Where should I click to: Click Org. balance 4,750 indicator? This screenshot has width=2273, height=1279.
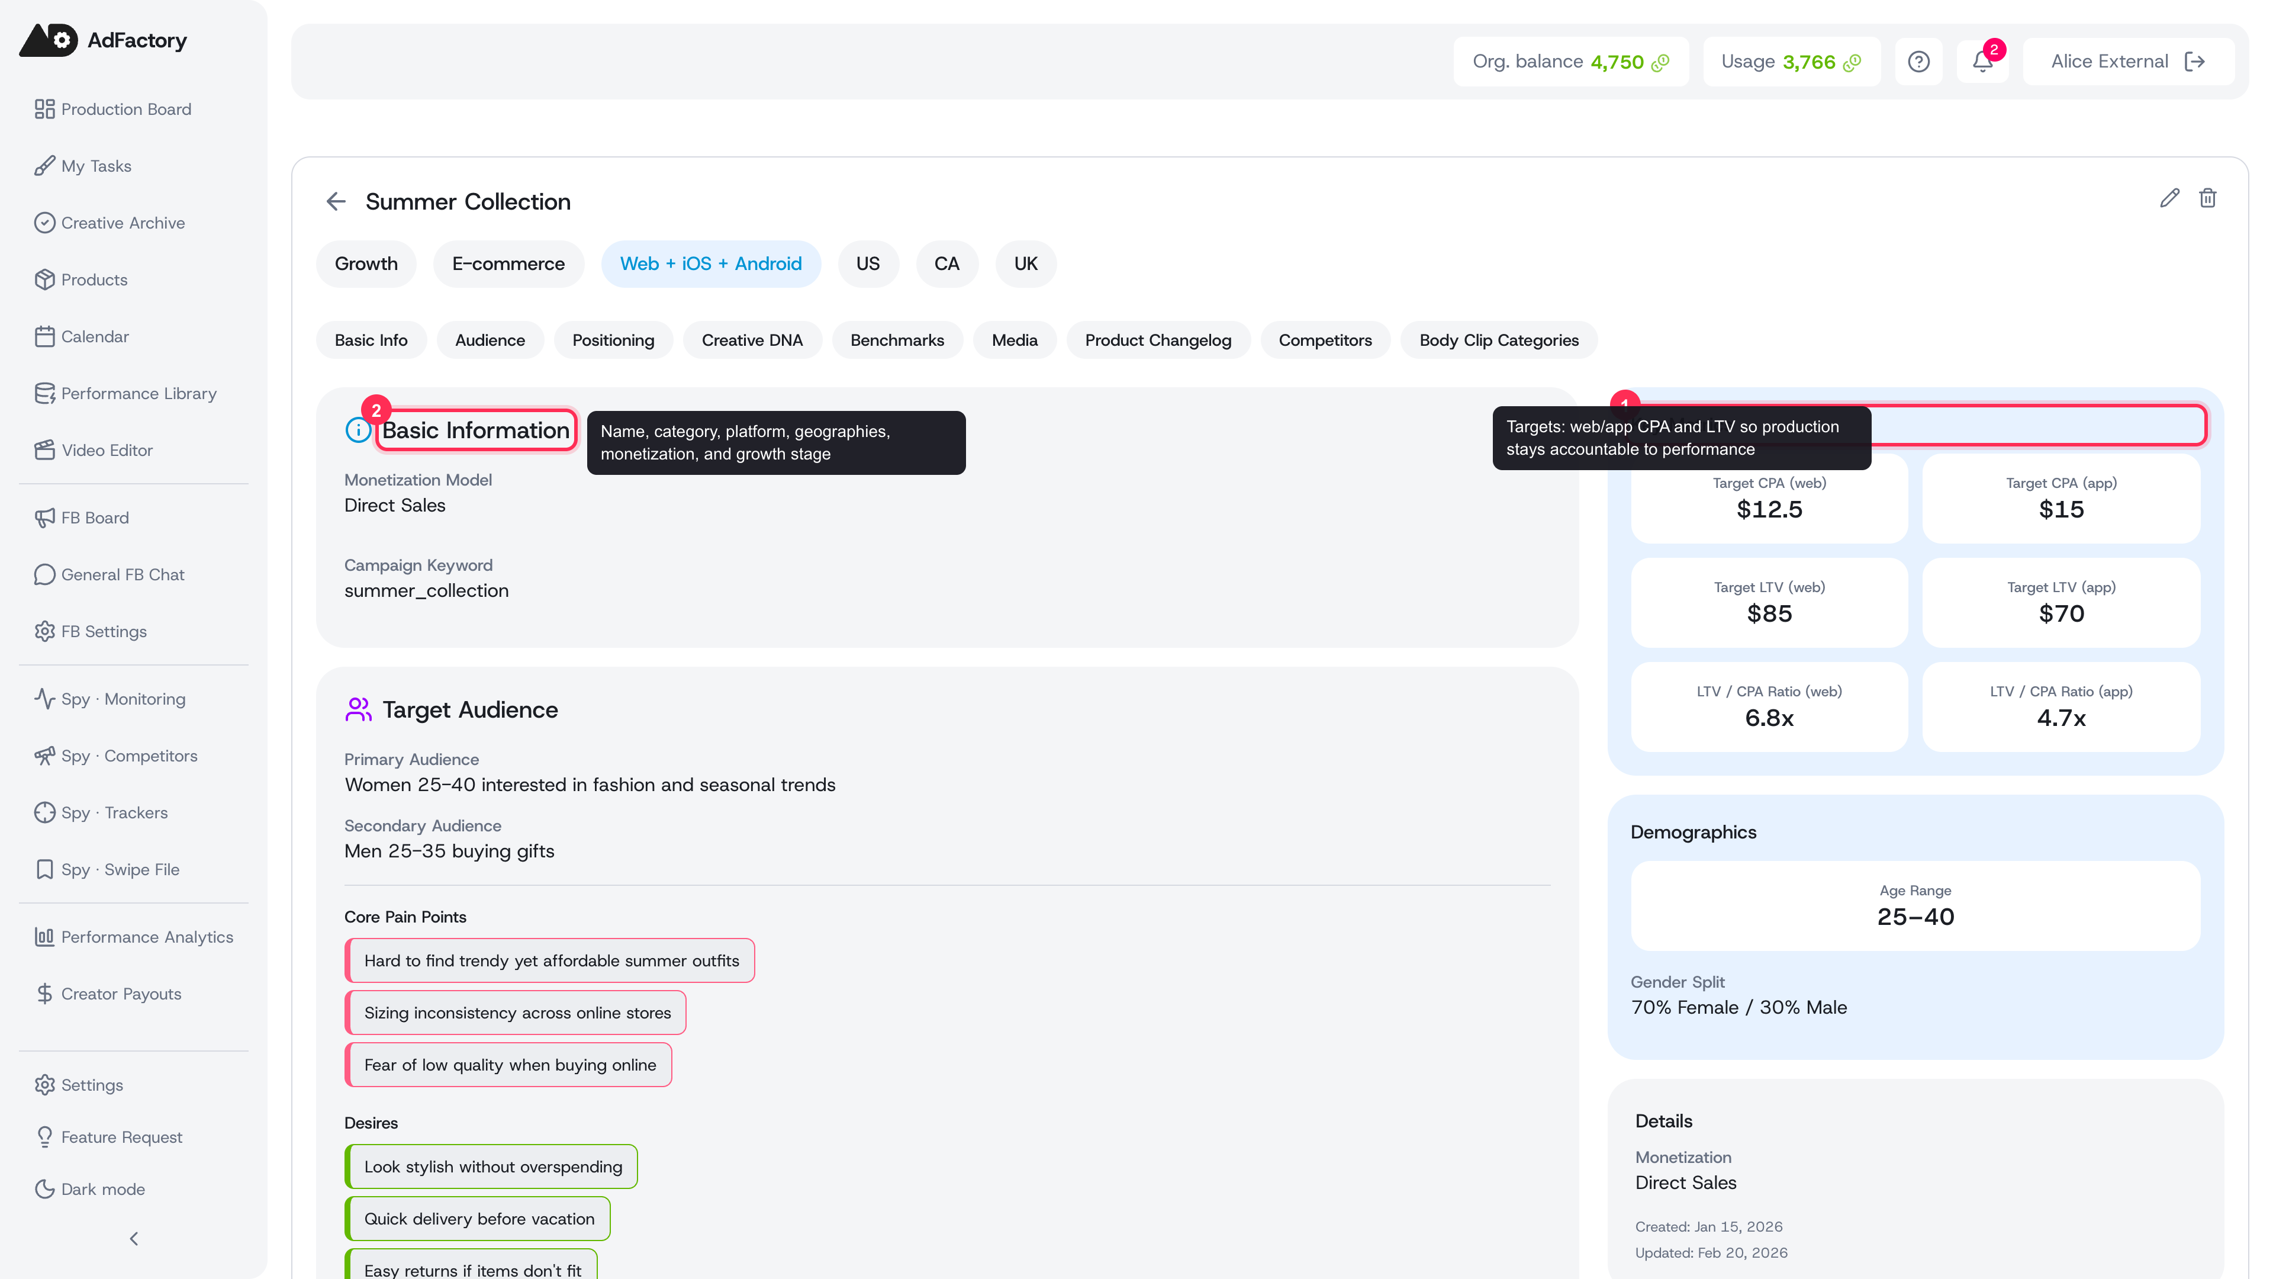[x=1570, y=62]
